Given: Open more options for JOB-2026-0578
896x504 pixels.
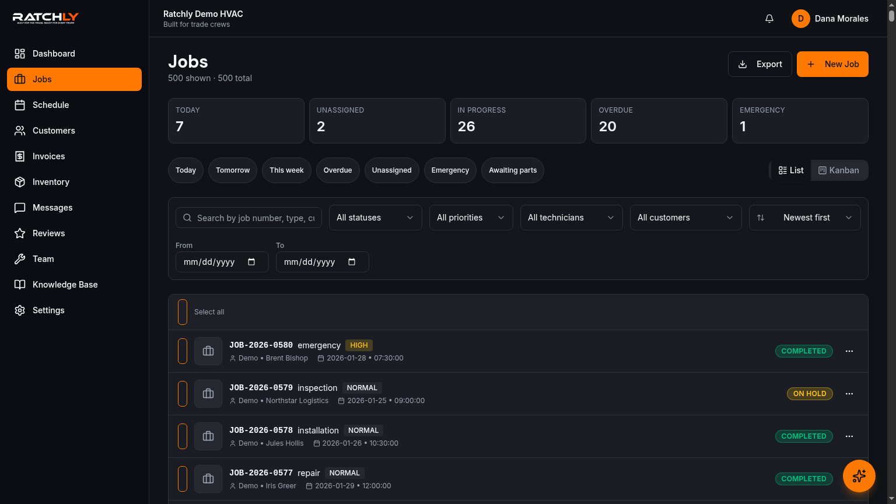Looking at the screenshot, I should [x=849, y=436].
